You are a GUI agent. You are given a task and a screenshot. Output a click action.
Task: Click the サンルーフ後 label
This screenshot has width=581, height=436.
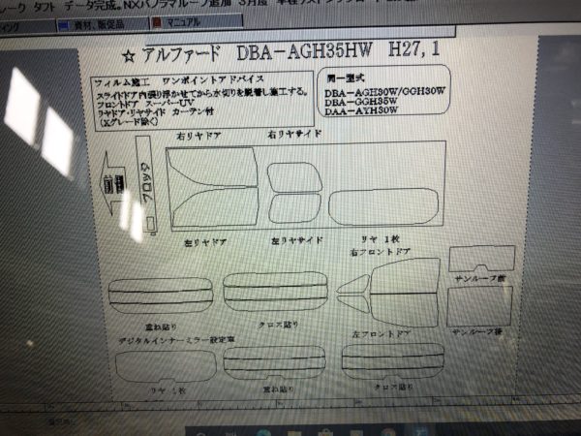pos(477,331)
